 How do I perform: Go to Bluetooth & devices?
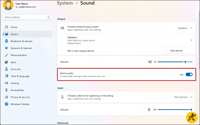tap(27, 41)
